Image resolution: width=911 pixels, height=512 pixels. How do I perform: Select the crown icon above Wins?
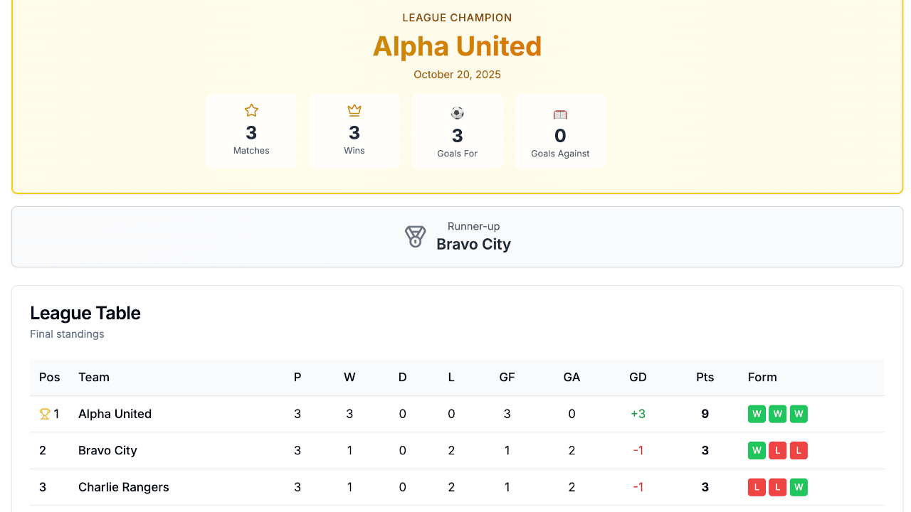coord(354,110)
